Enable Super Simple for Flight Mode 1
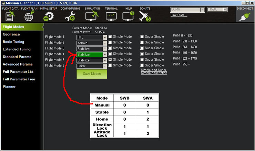This screenshot has width=255, height=151. pos(142,37)
